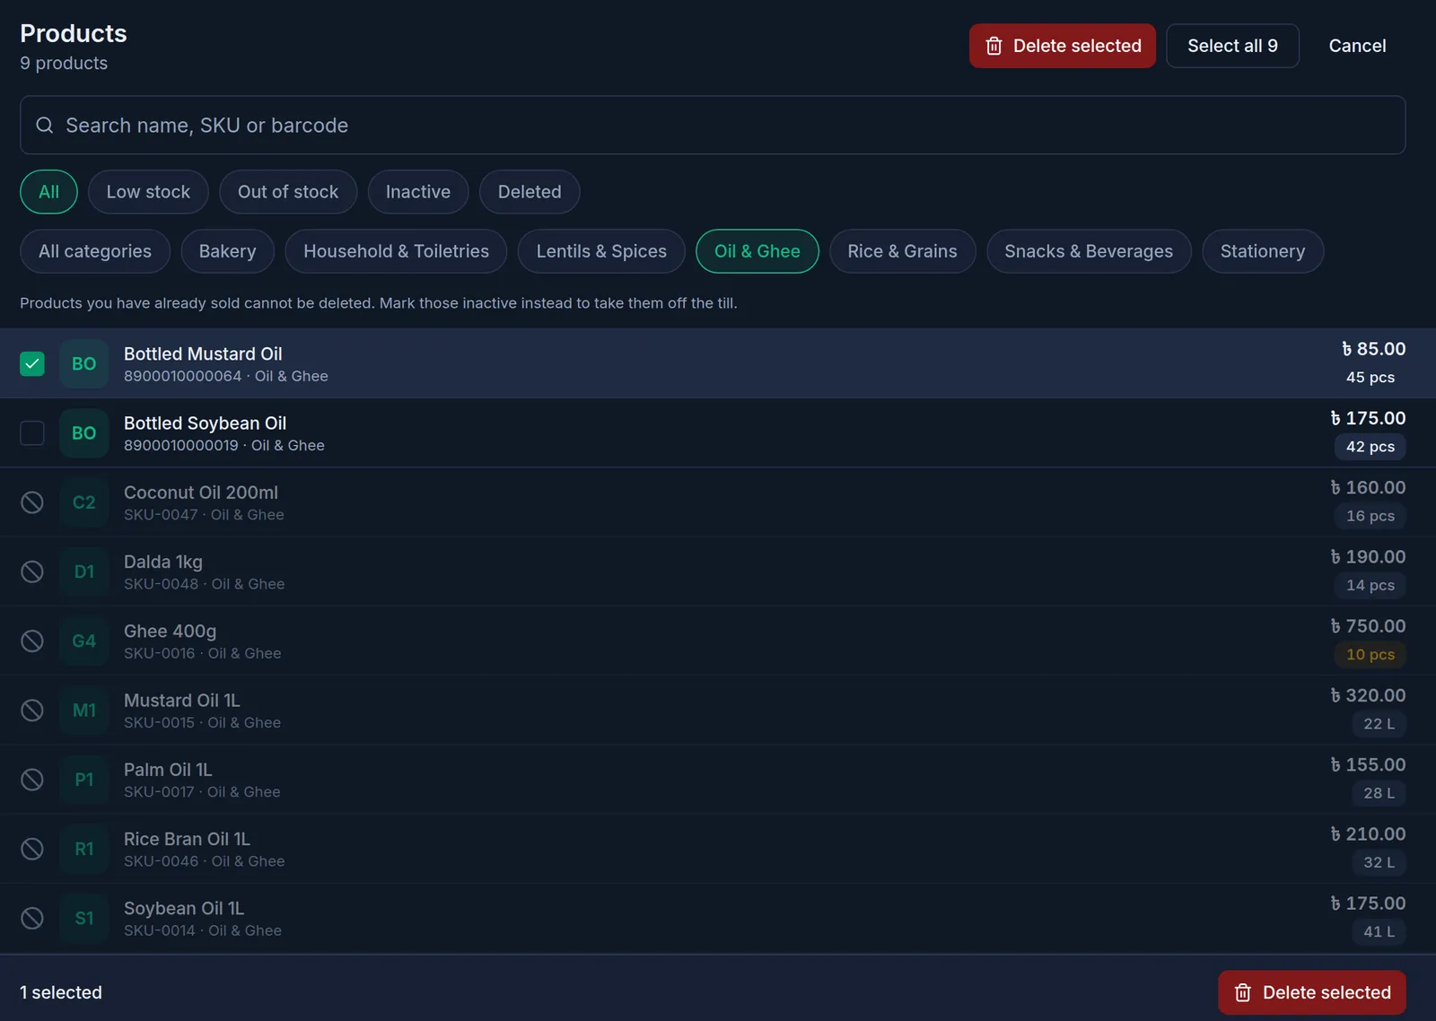Cancel the selection mode
Screen dimensions: 1436x1021
(x=1357, y=46)
